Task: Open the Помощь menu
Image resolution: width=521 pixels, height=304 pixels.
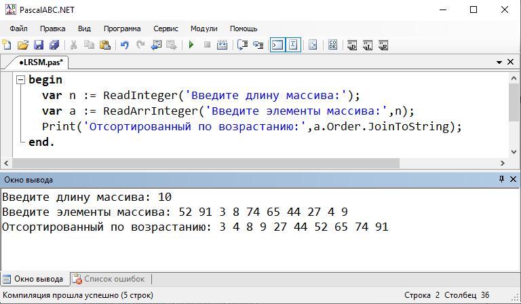Action: pyautogui.click(x=244, y=28)
